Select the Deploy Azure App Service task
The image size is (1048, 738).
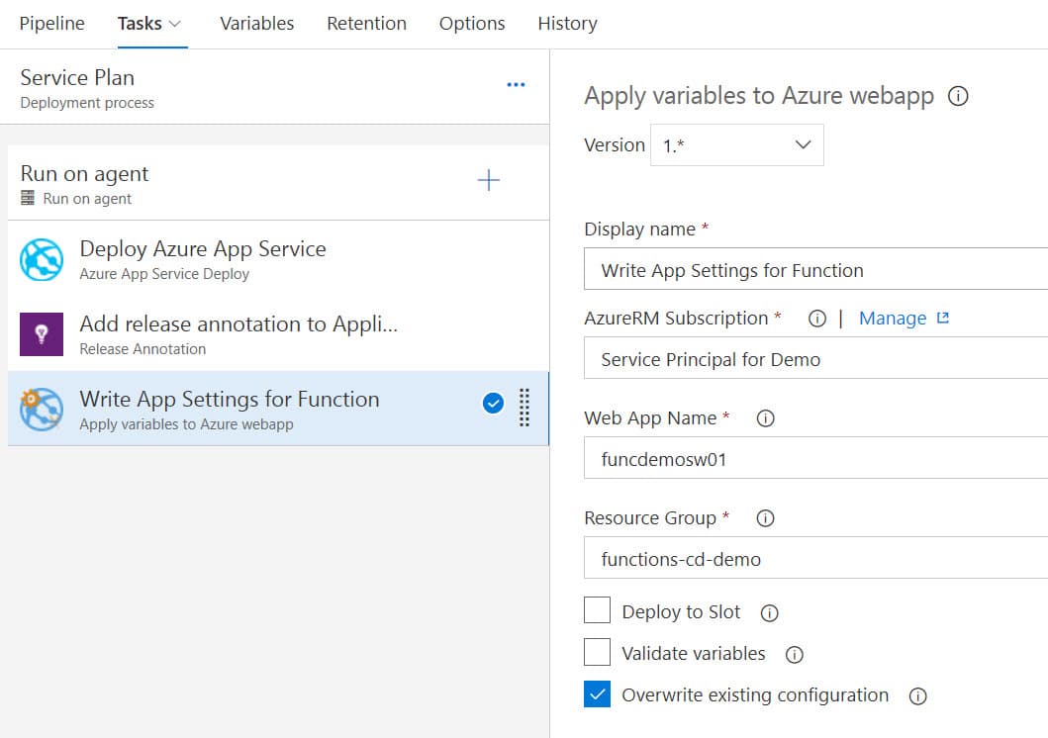tap(278, 259)
